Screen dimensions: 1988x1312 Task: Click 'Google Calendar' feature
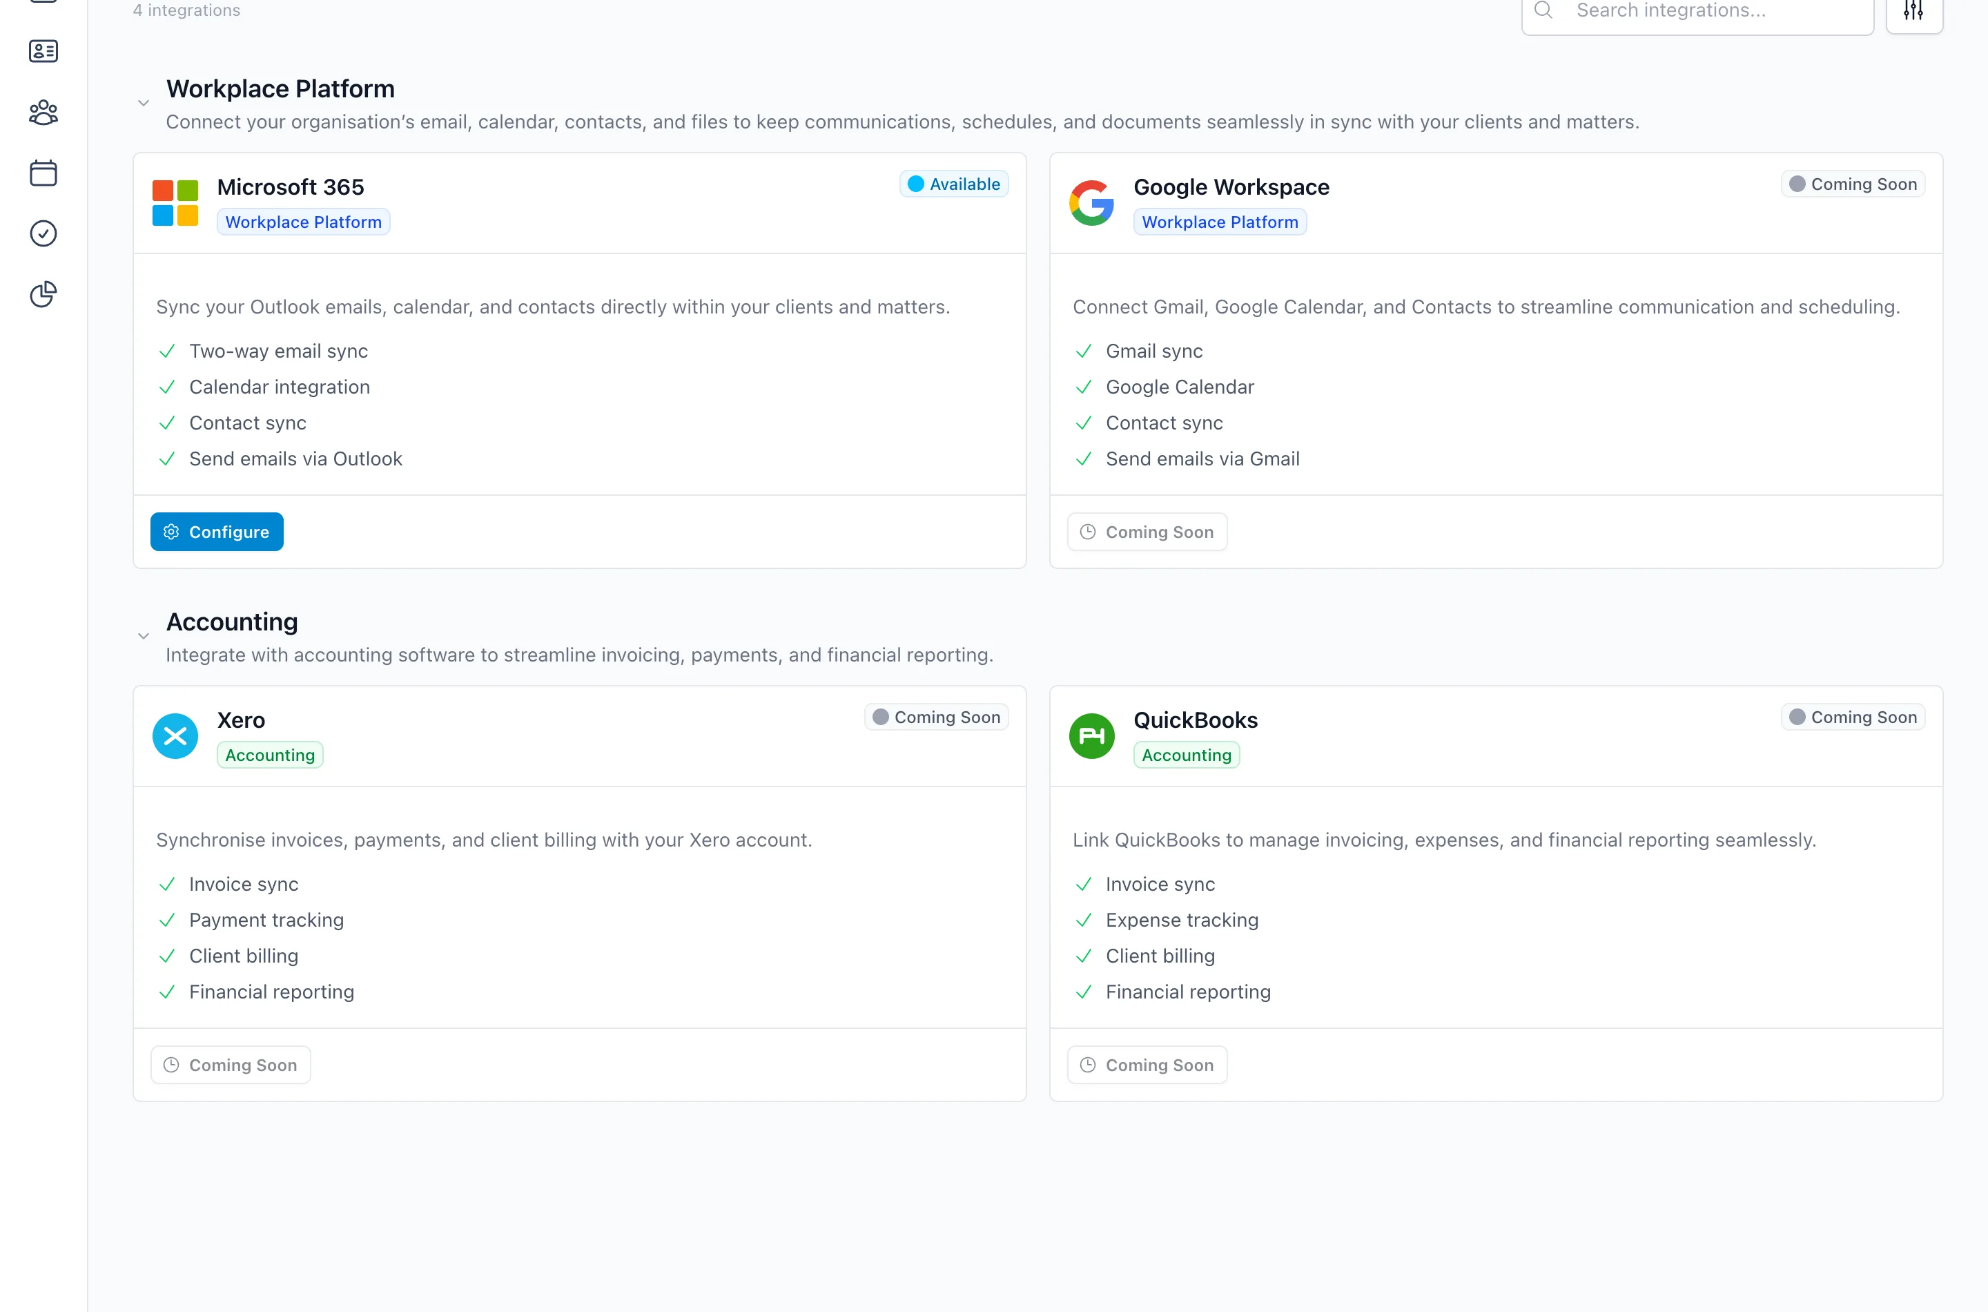click(x=1179, y=387)
